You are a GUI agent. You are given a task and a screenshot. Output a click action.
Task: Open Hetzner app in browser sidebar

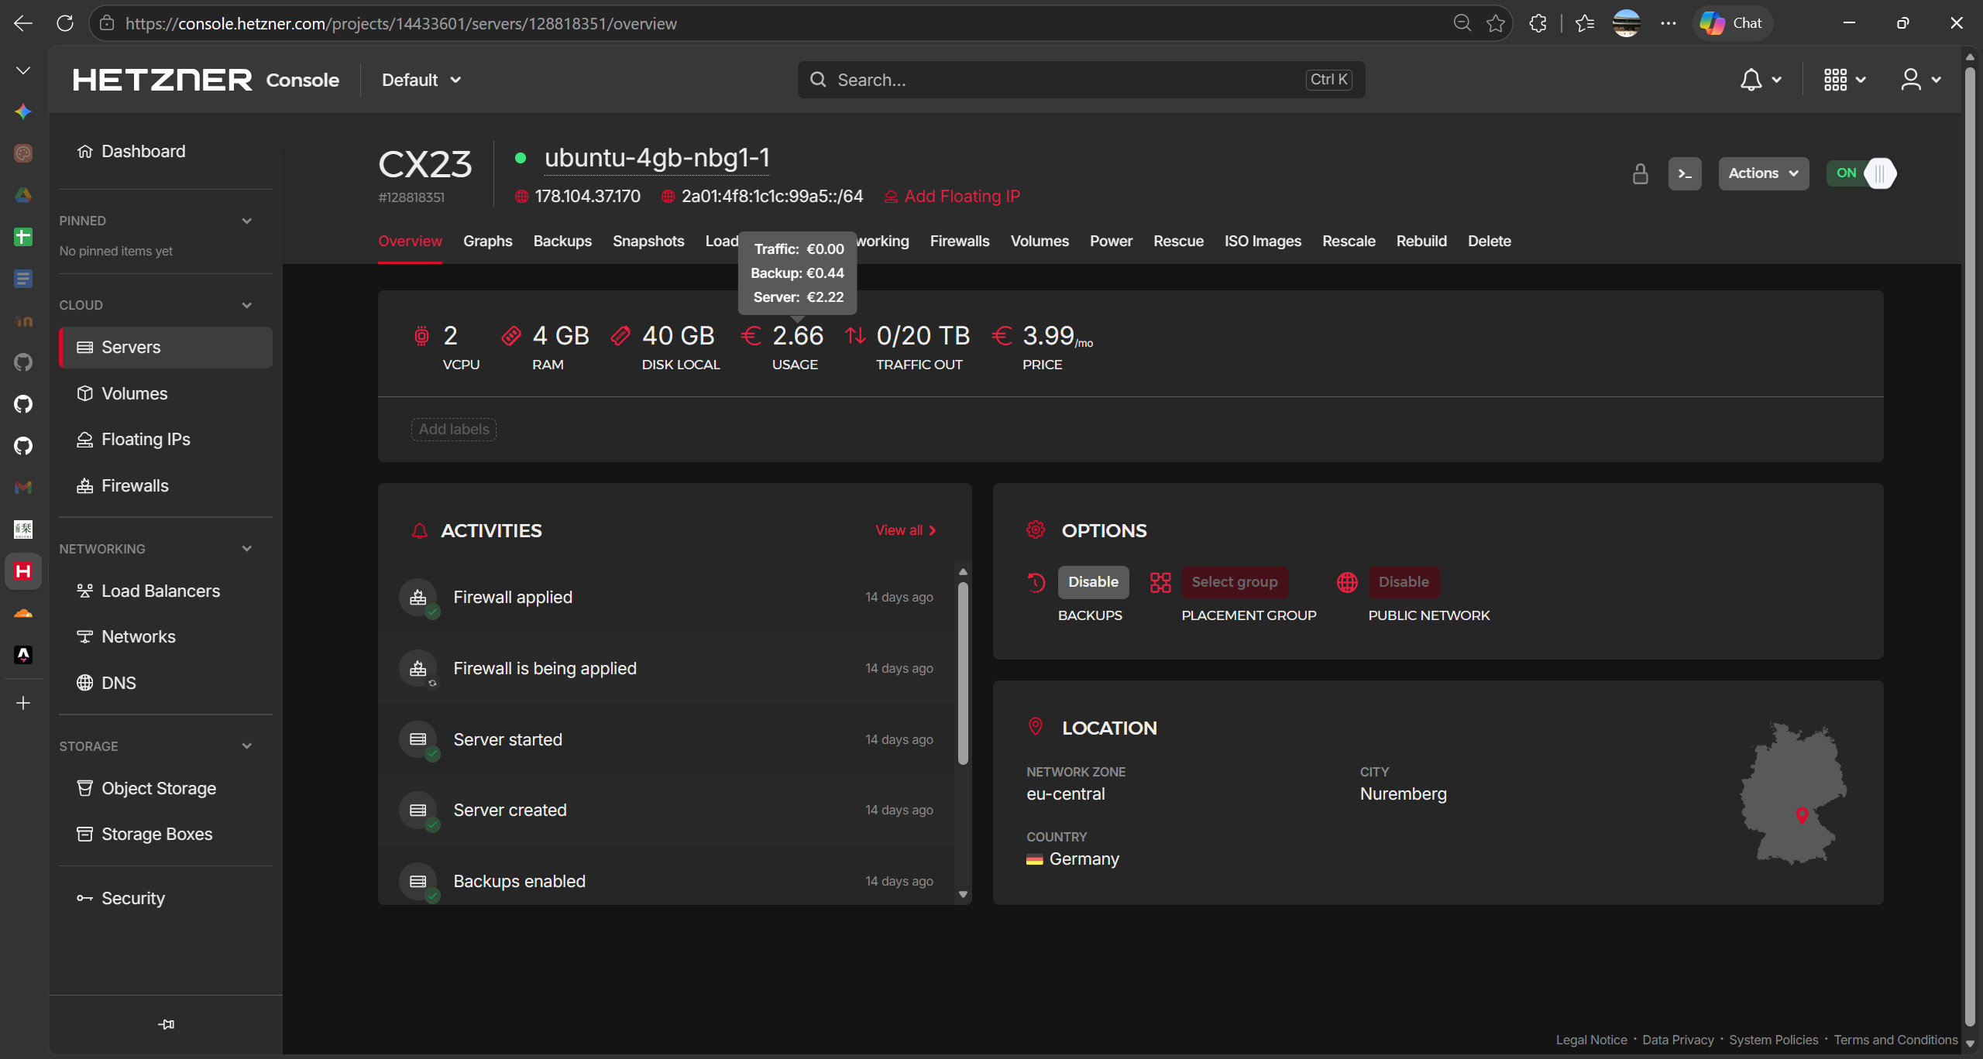[x=23, y=571]
